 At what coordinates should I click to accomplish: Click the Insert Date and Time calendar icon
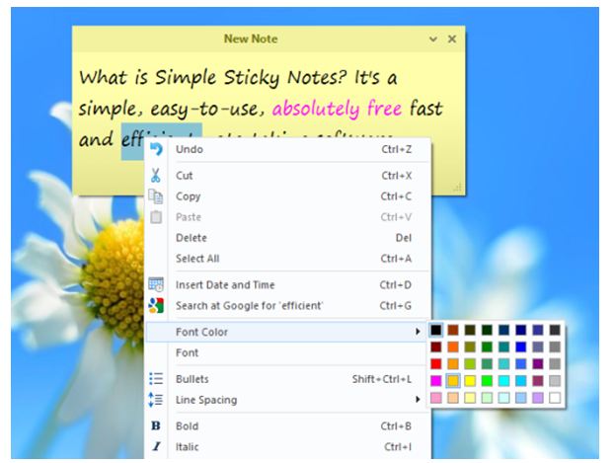(x=156, y=284)
